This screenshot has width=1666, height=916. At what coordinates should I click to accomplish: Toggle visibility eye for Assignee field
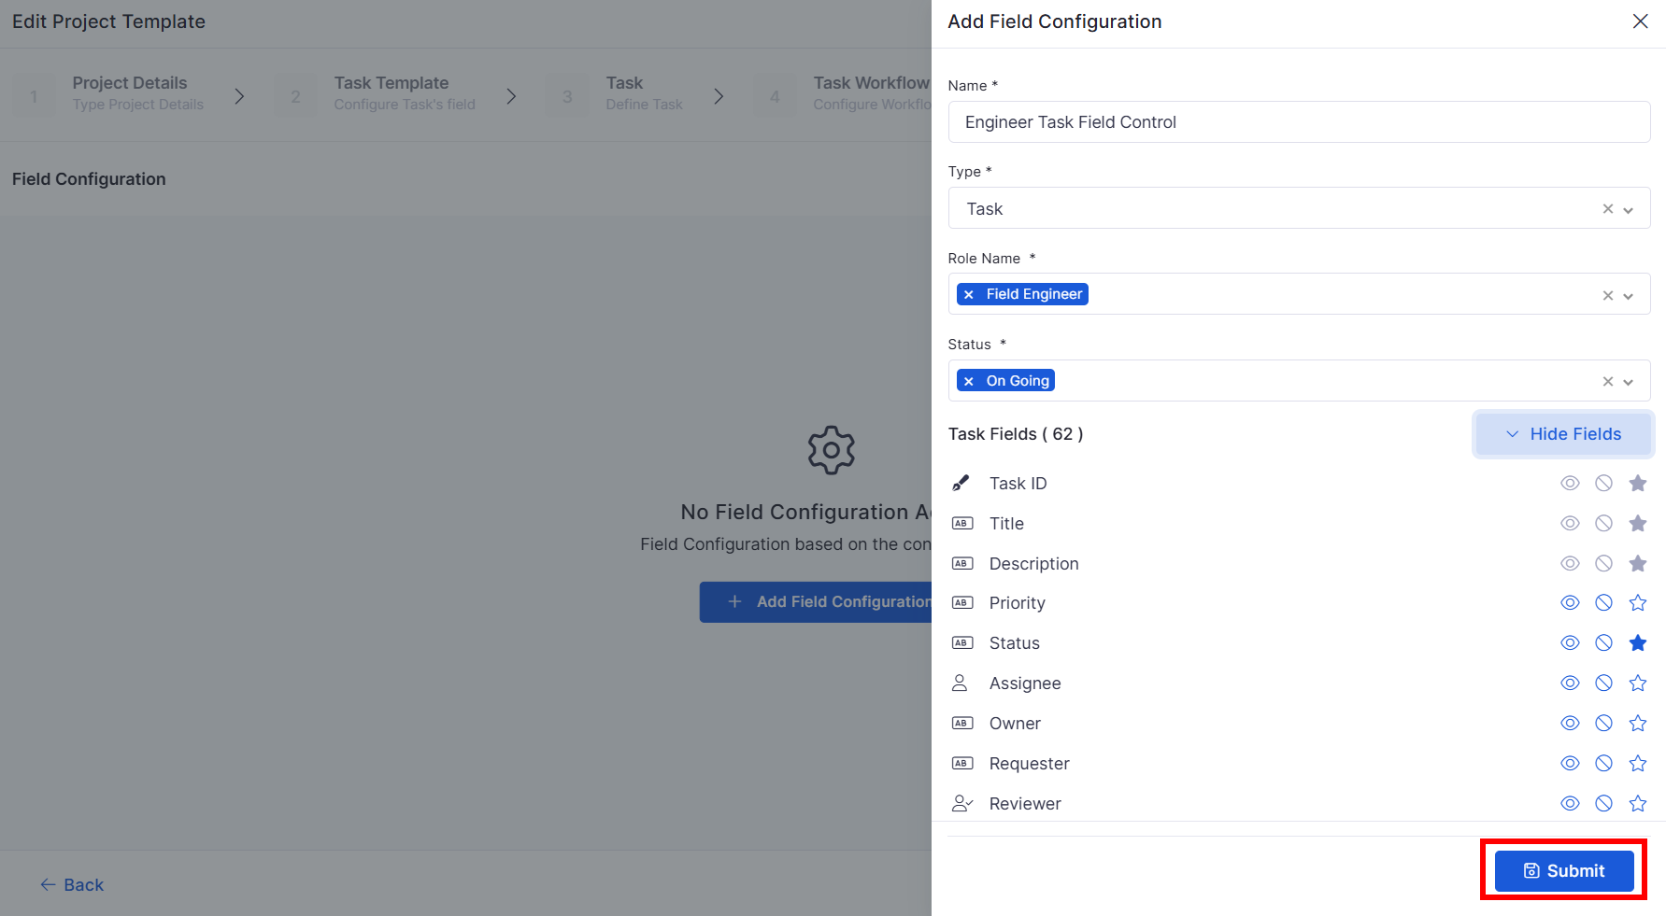(x=1570, y=683)
